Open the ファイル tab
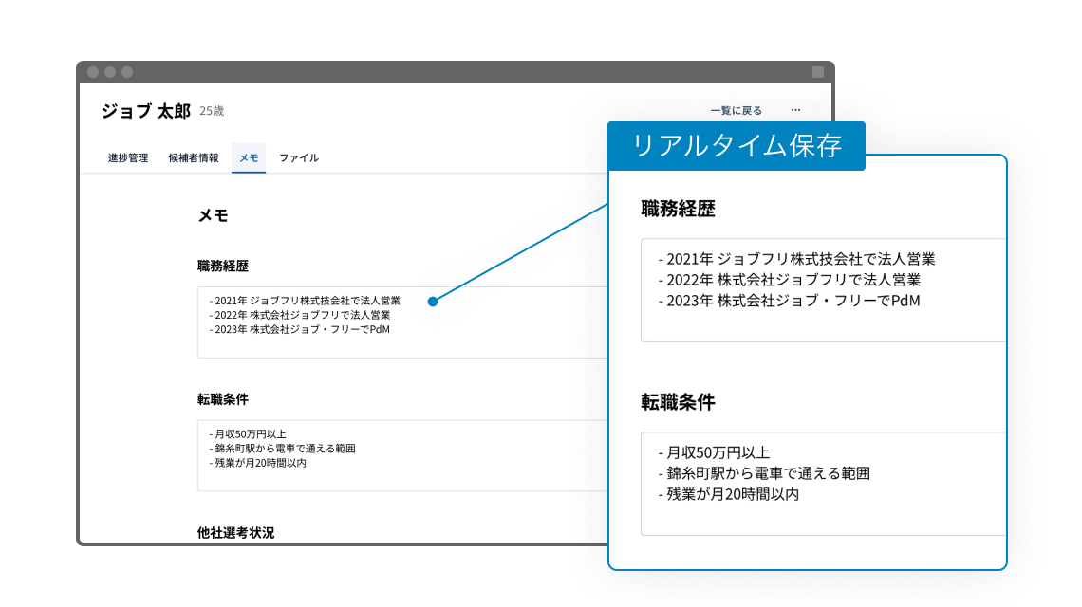 coord(300,157)
